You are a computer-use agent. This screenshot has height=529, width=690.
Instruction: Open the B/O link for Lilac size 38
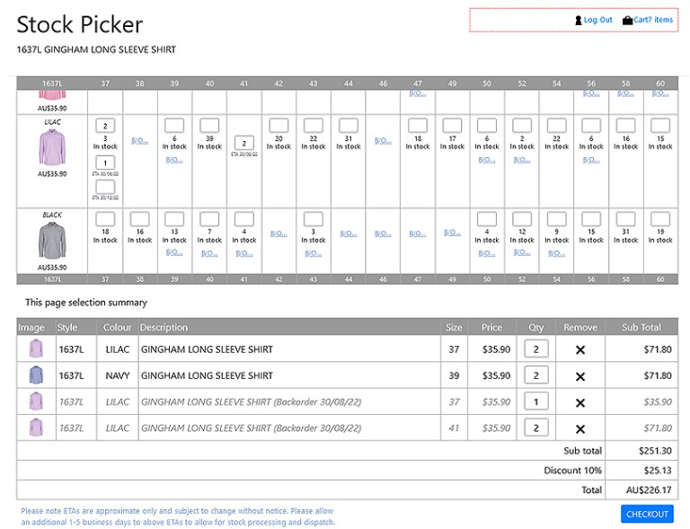[x=140, y=140]
